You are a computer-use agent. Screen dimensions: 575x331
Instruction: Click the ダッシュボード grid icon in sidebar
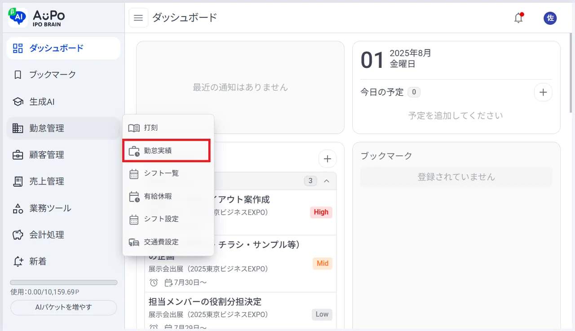point(18,48)
